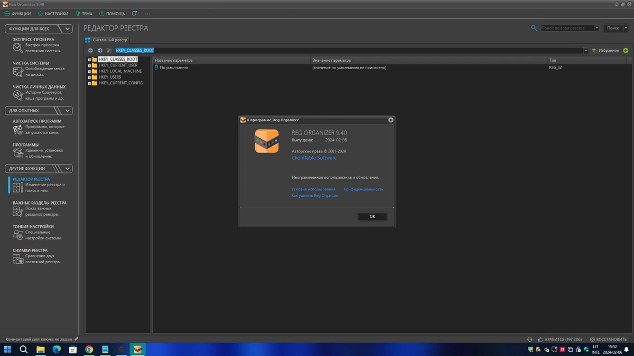Collapse the Функции для всех group

67,29
